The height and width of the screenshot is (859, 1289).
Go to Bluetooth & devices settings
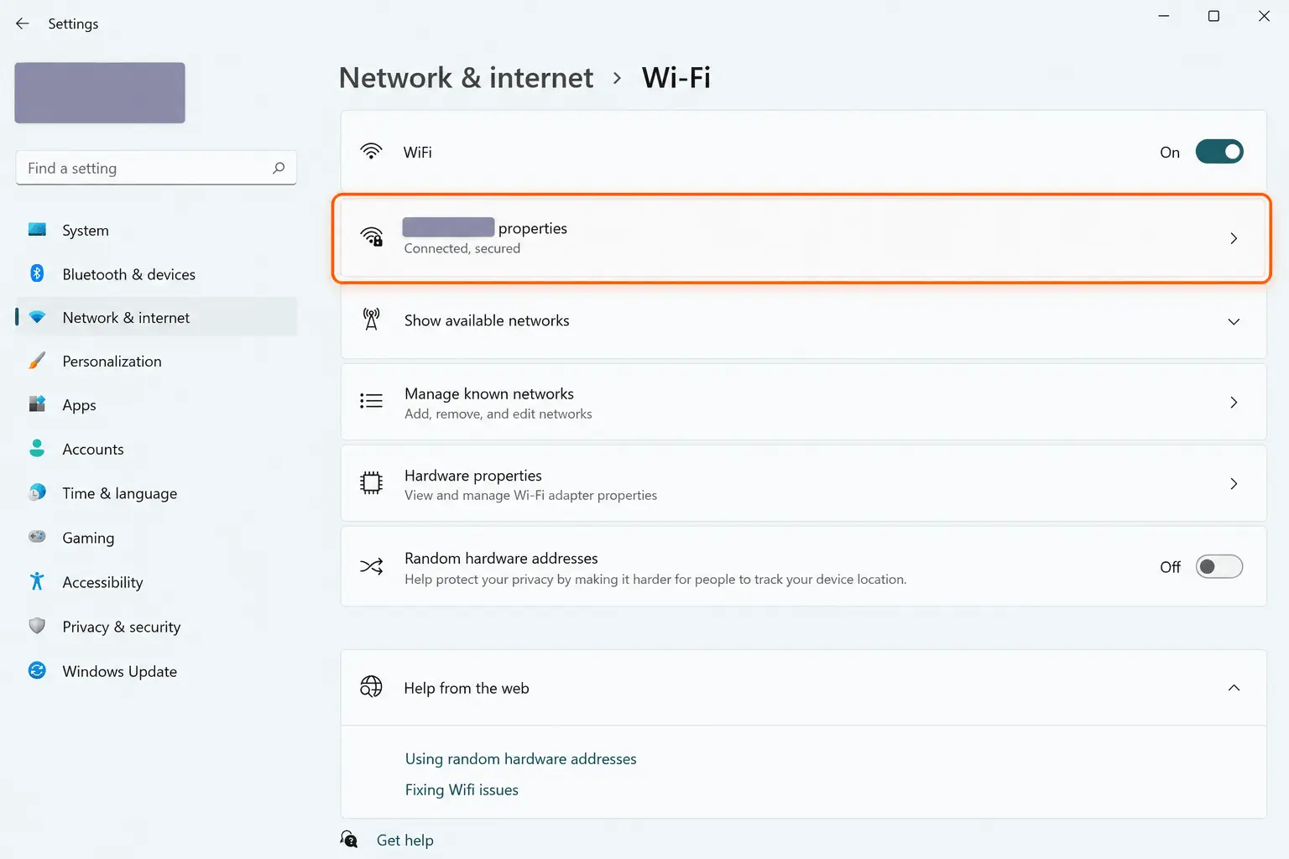(156, 274)
